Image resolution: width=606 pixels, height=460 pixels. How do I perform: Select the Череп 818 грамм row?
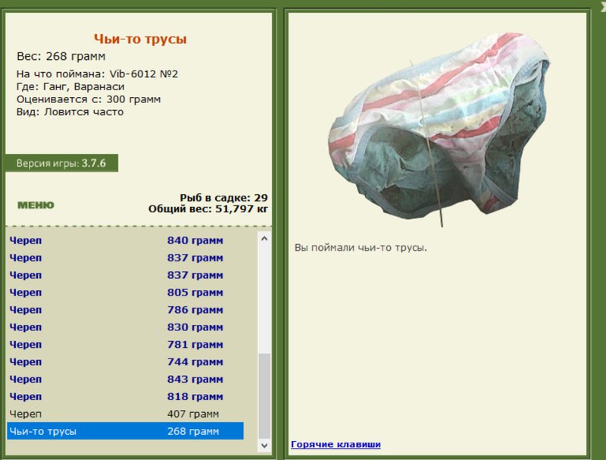[125, 397]
